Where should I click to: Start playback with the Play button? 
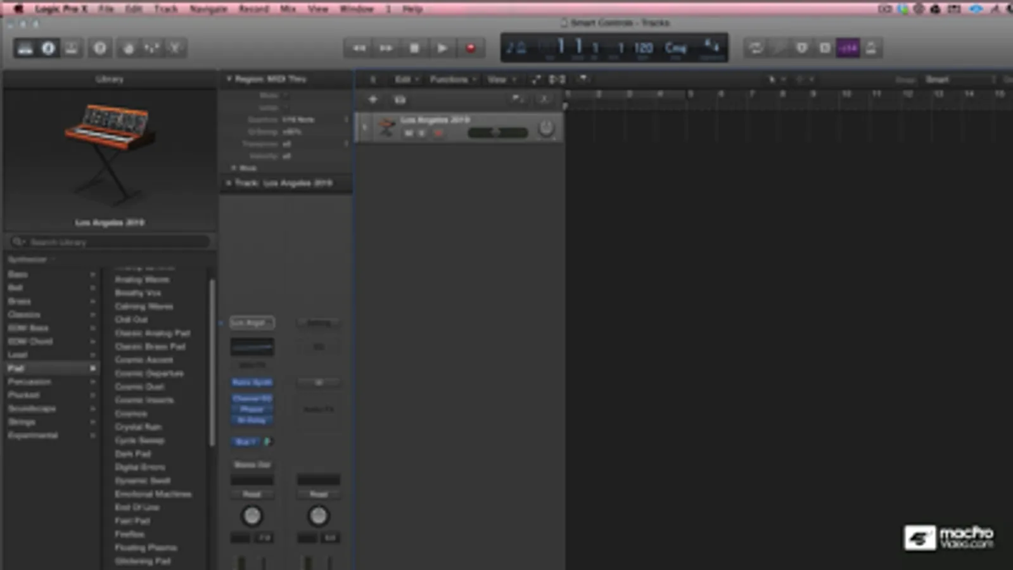[442, 48]
